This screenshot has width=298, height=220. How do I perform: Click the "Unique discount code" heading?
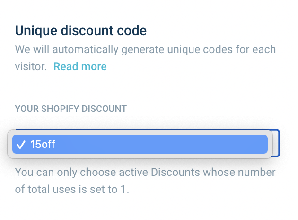[x=81, y=31]
